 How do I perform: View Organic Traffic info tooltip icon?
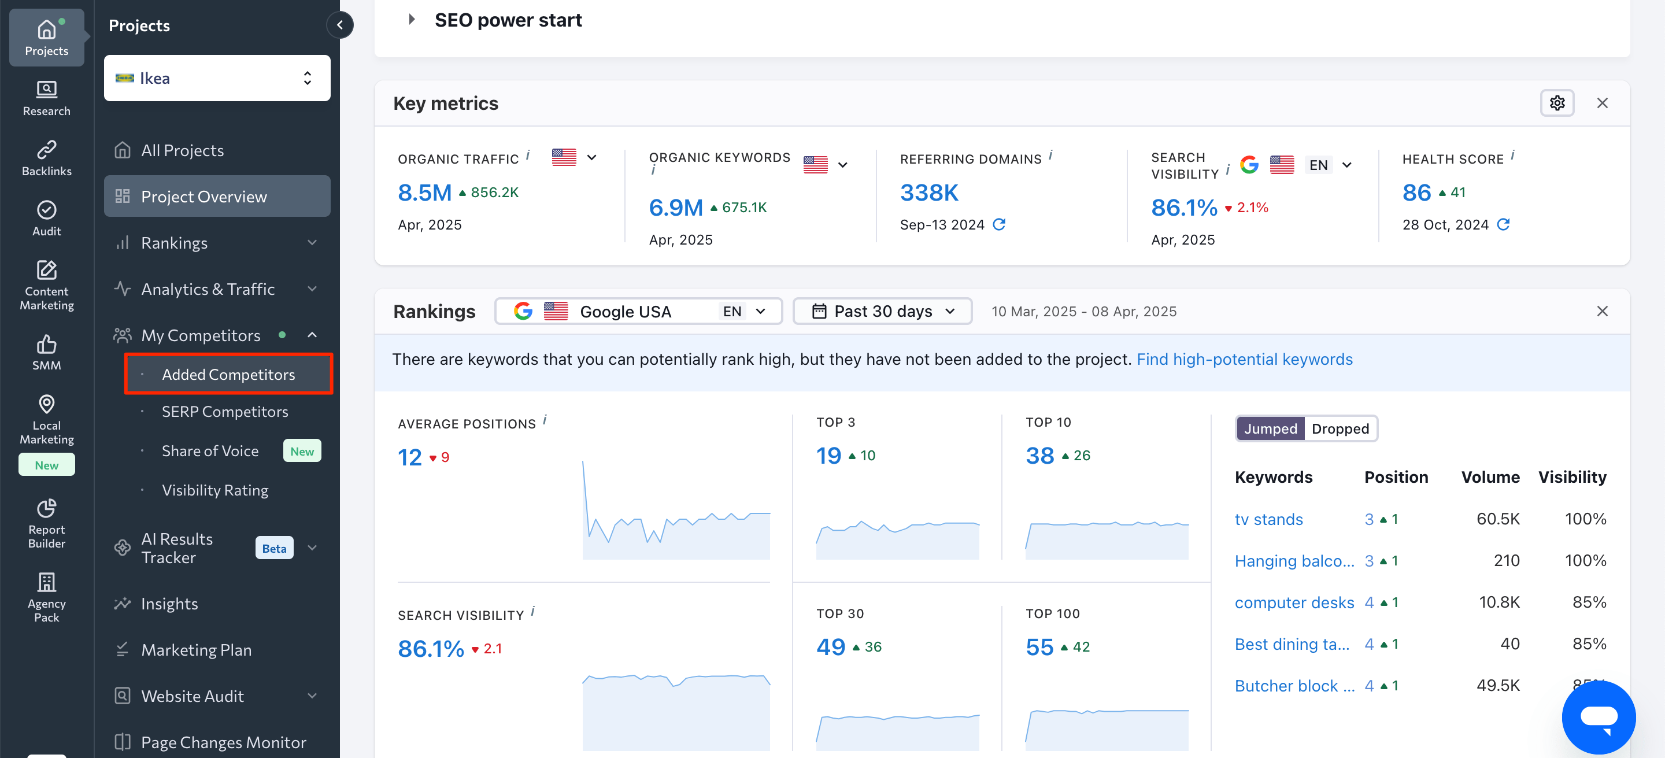pos(527,155)
